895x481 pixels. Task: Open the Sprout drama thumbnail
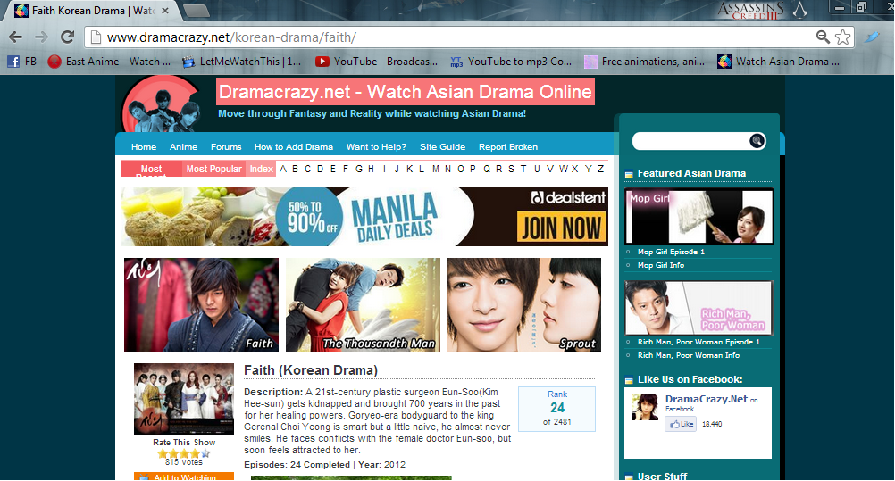(x=524, y=304)
